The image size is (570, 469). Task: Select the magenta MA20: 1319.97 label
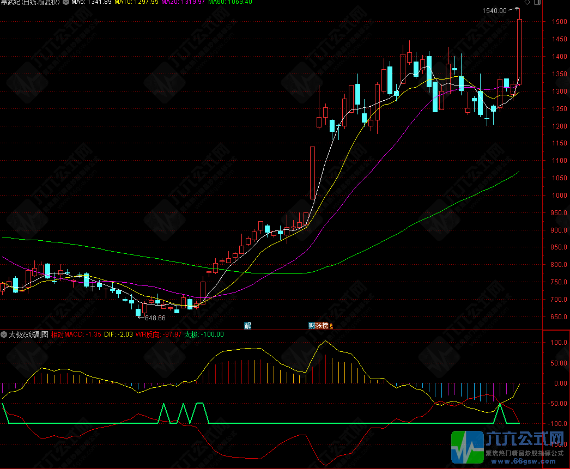[x=183, y=2]
